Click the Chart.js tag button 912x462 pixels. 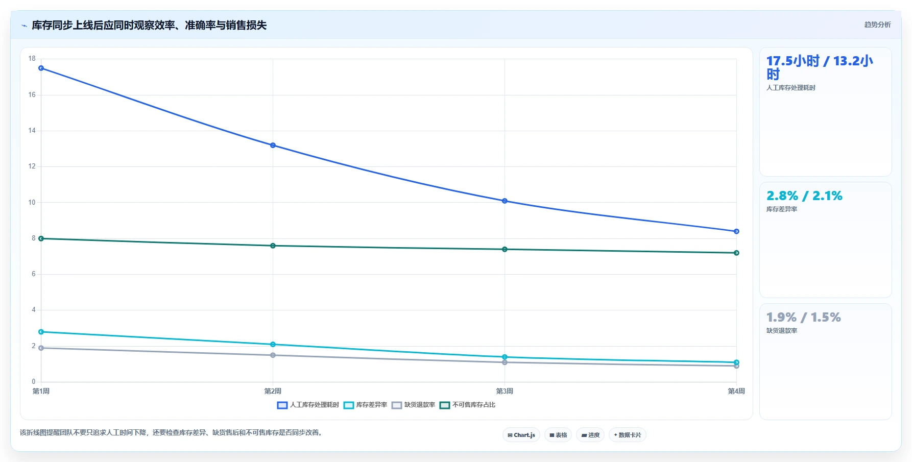coord(521,435)
